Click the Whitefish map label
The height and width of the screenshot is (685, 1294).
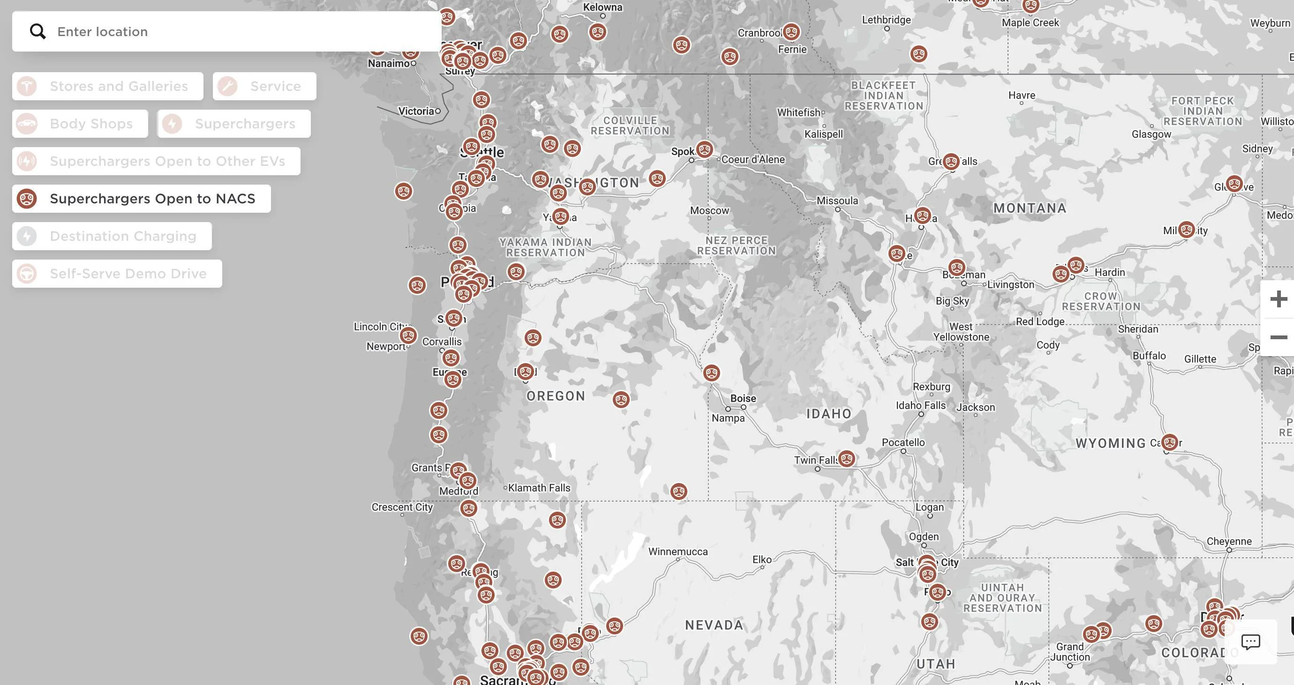tap(799, 112)
